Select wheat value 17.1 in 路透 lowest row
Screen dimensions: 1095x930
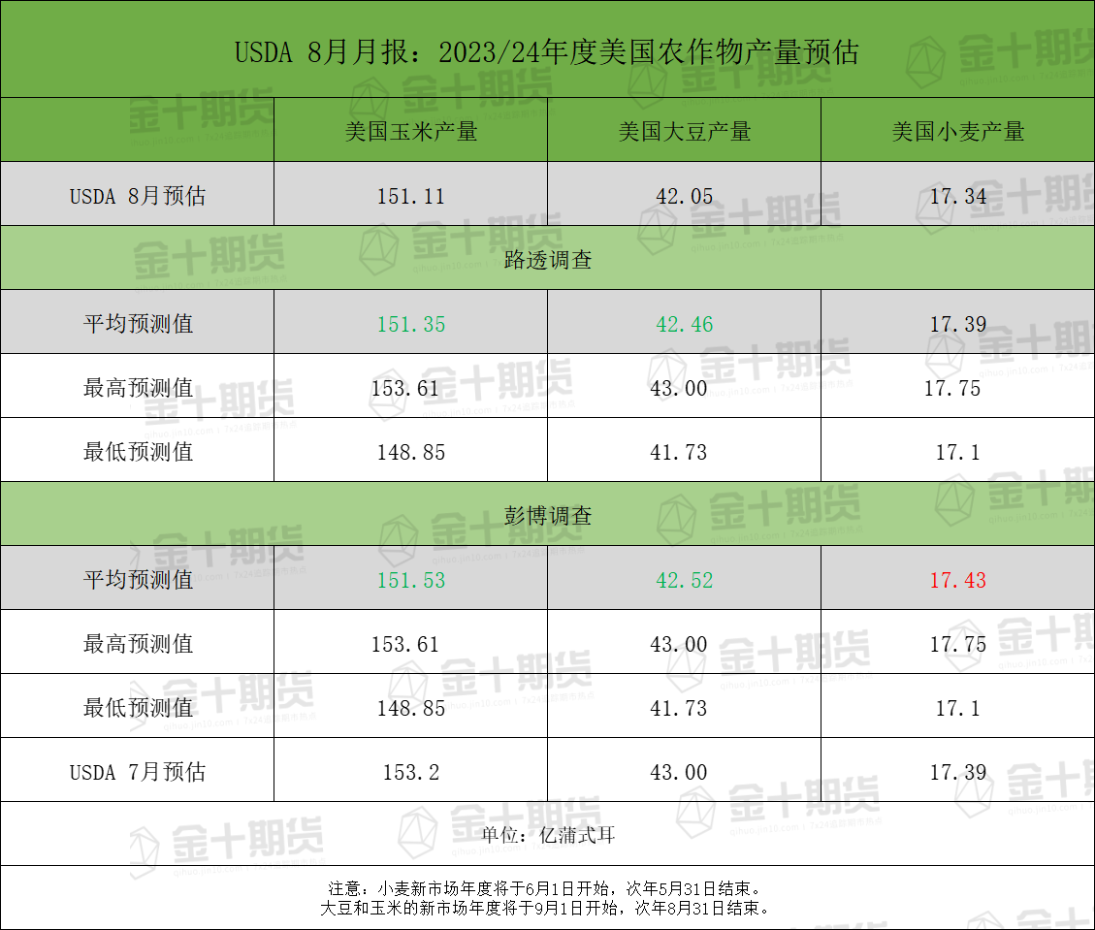tap(958, 453)
